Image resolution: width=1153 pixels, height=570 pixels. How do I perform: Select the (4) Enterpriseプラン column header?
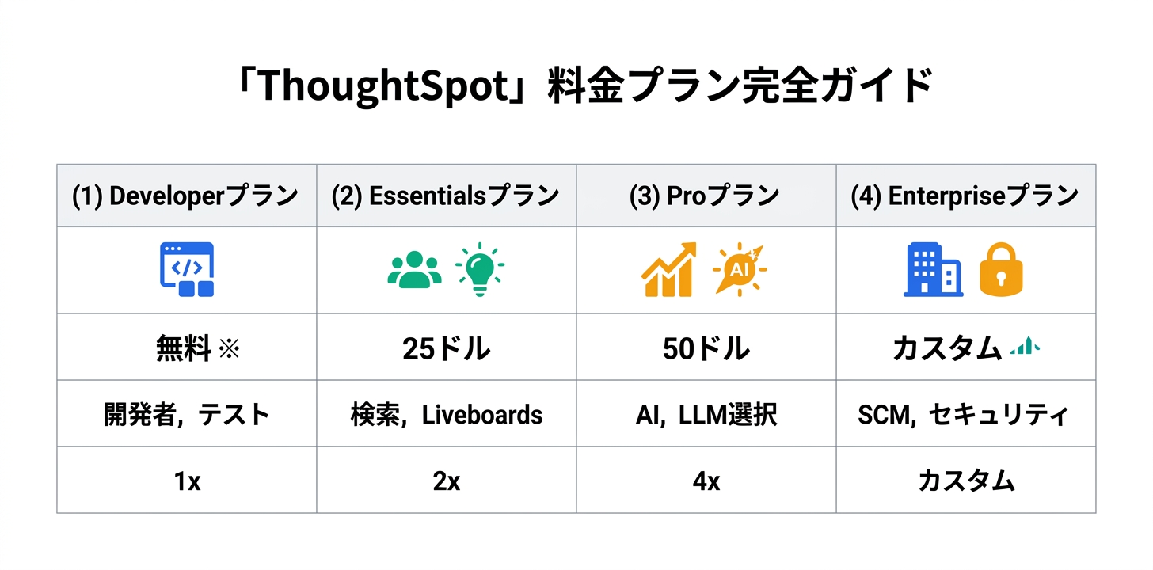click(x=965, y=196)
